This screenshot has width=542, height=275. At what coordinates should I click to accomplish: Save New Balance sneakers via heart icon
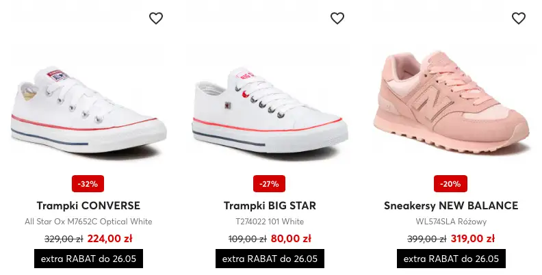tap(519, 18)
